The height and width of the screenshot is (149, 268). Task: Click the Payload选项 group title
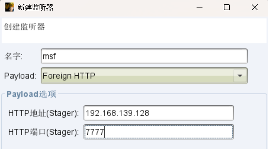[31, 94]
